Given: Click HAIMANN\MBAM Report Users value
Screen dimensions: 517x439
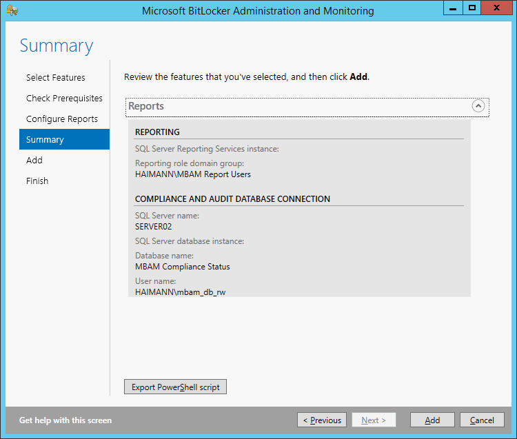Looking at the screenshot, I should 193,174.
